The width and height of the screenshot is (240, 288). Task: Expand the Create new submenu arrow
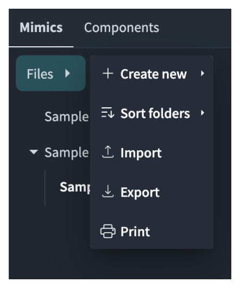203,73
